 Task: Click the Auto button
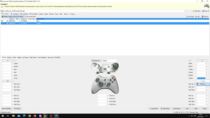point(187,108)
